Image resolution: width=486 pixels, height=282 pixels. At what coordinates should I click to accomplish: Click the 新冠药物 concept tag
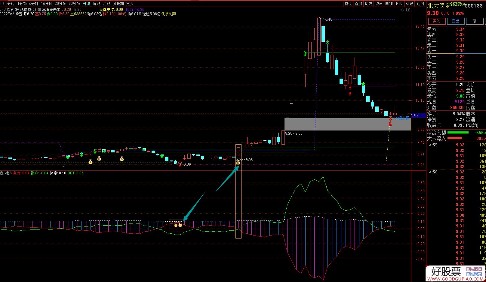point(458,4)
